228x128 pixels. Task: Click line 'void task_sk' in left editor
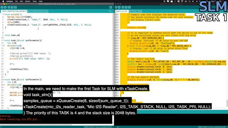[x=12, y=35]
